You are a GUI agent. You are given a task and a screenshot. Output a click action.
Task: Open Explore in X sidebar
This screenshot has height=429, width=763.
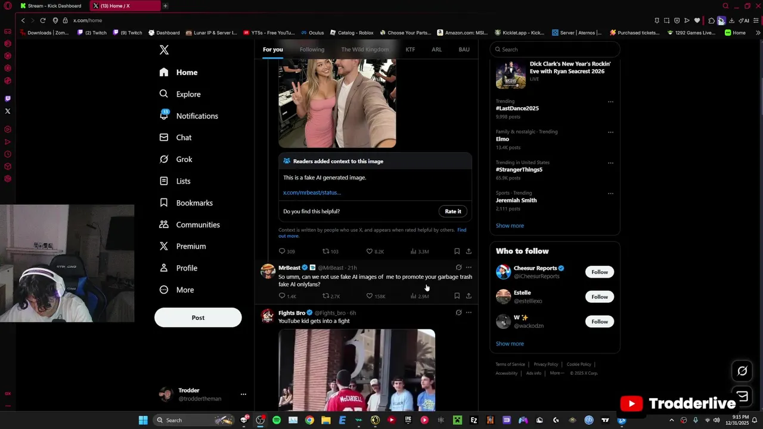click(x=180, y=94)
